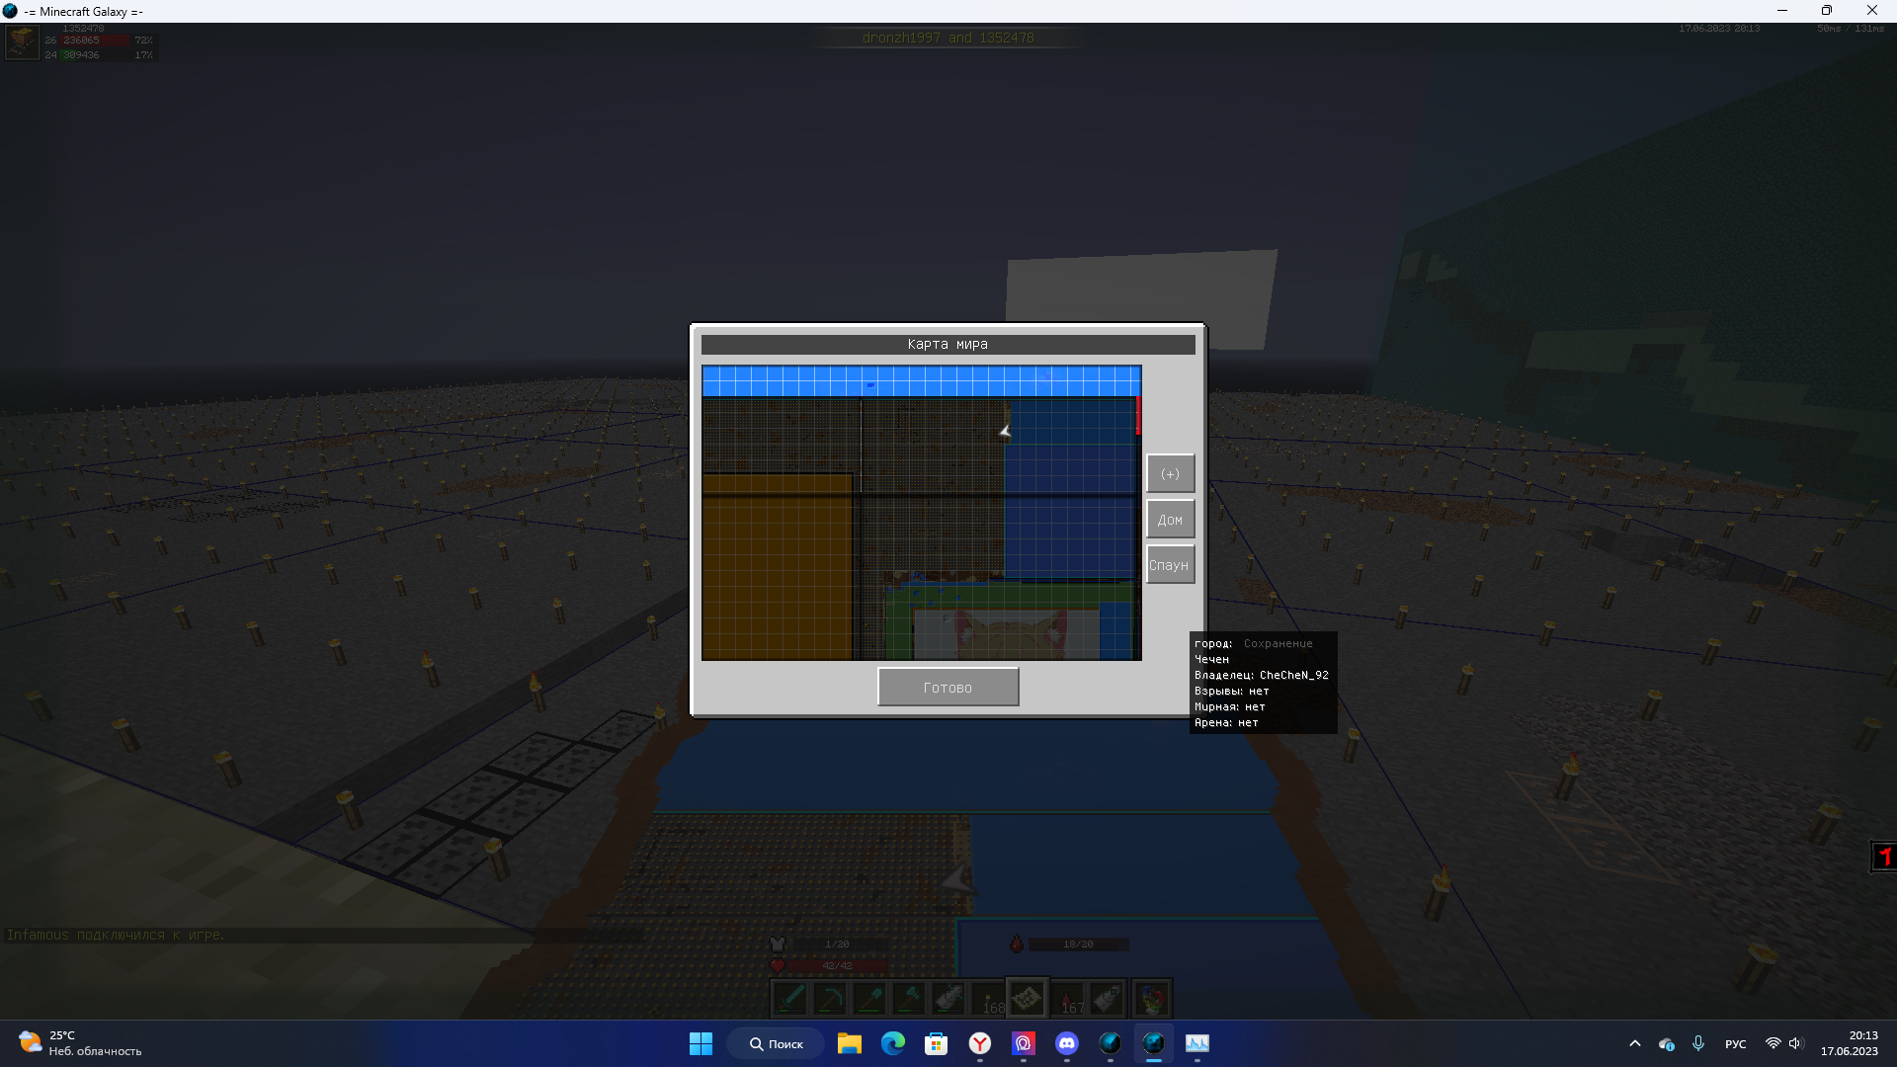The image size is (1897, 1067).
Task: Click the Wi-Fi network tray icon
Action: pos(1773,1043)
